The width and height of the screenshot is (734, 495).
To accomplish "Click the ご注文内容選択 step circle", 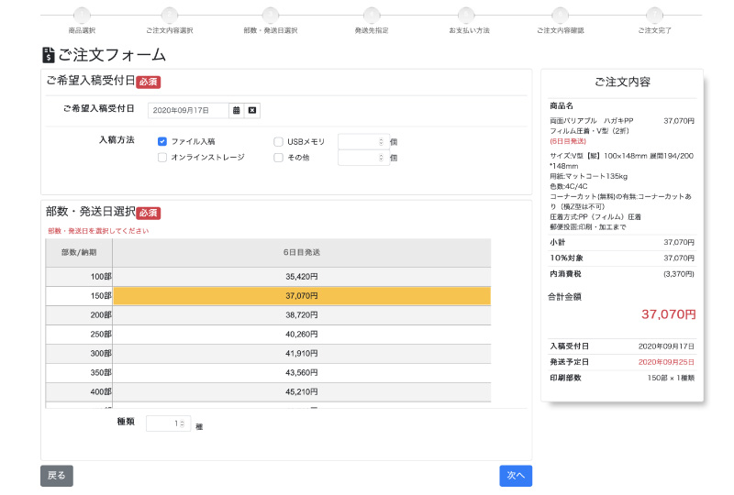I will pos(170,15).
